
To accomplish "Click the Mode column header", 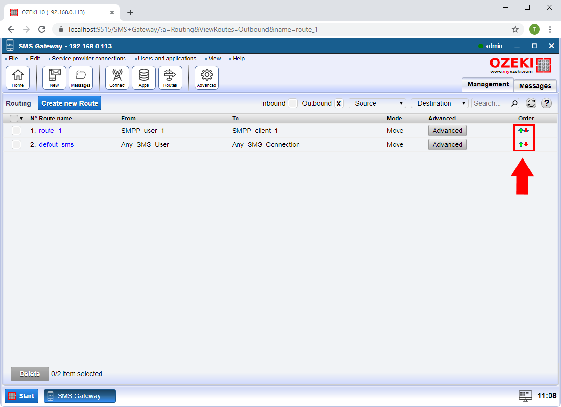I will click(x=394, y=118).
